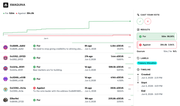Viewport: 180px width, 106px height.
Task: Open more options for 0xCD92...343a vote
Action: 129,89
